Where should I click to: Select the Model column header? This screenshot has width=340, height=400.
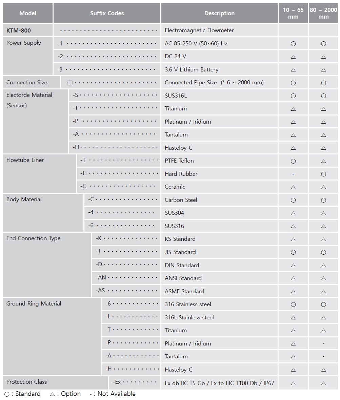point(28,14)
